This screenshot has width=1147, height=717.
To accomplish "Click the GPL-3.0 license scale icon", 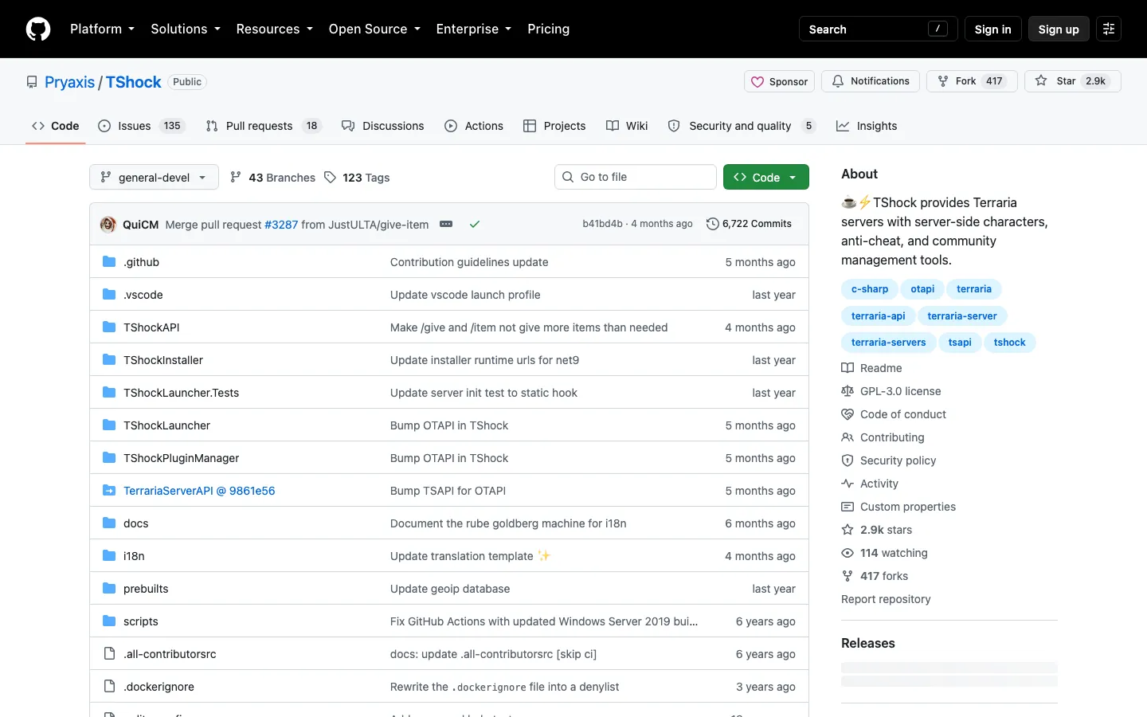I will pyautogui.click(x=848, y=391).
